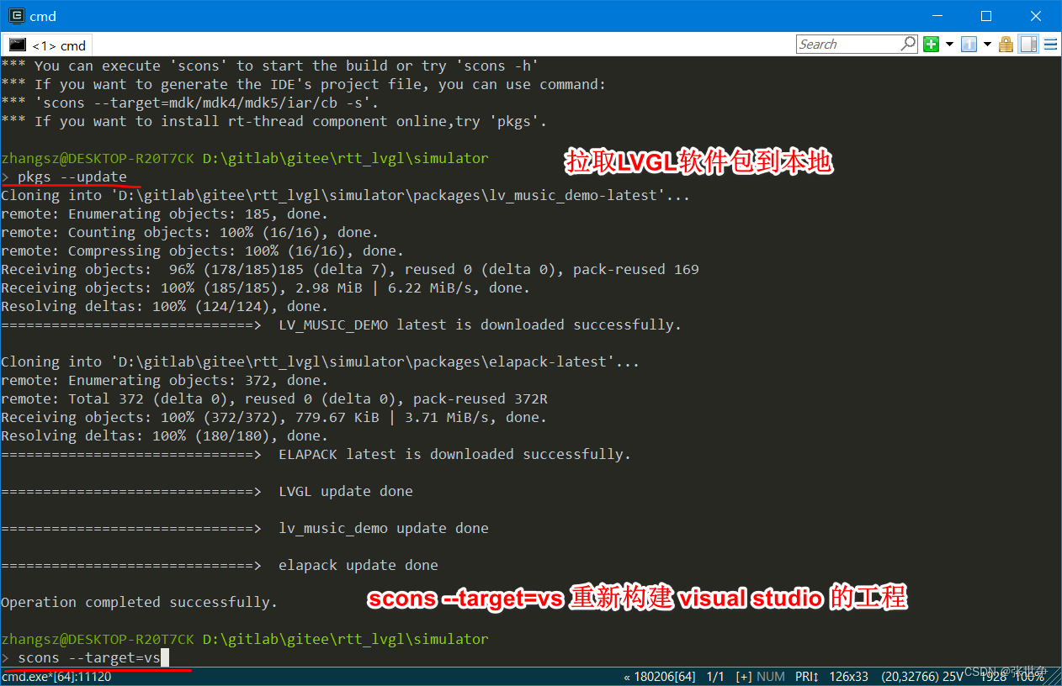1062x686 pixels.
Task: Click the console icon on the cmd tab
Action: pos(18,45)
